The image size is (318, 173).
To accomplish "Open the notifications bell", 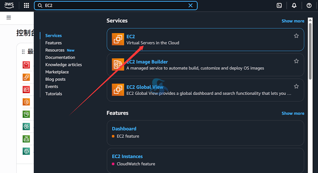I will (294, 6).
